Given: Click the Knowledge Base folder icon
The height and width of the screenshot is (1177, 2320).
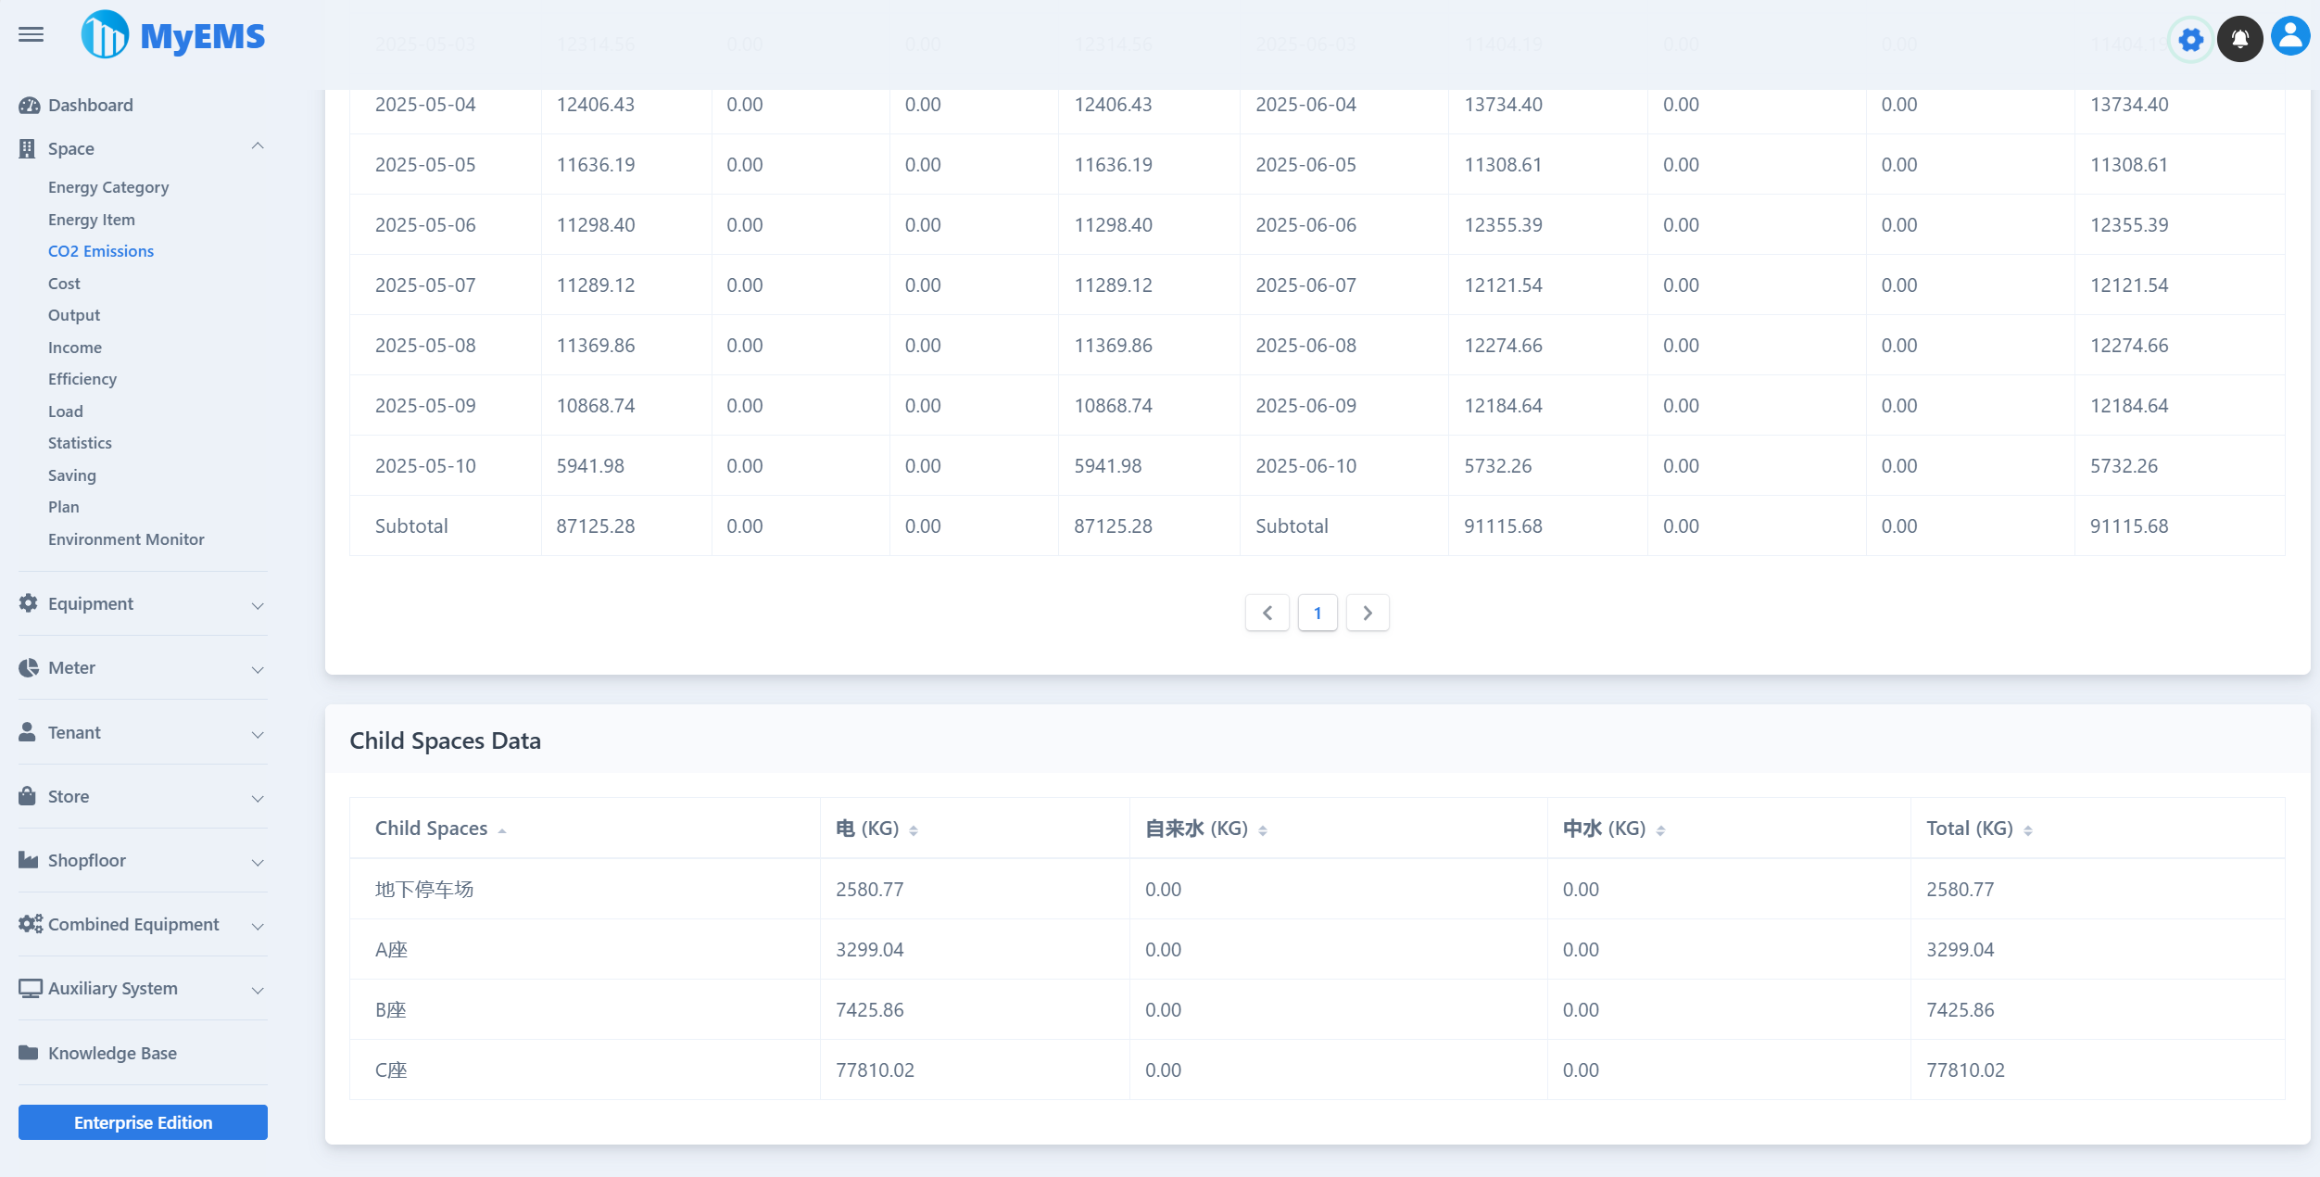Looking at the screenshot, I should coord(27,1053).
